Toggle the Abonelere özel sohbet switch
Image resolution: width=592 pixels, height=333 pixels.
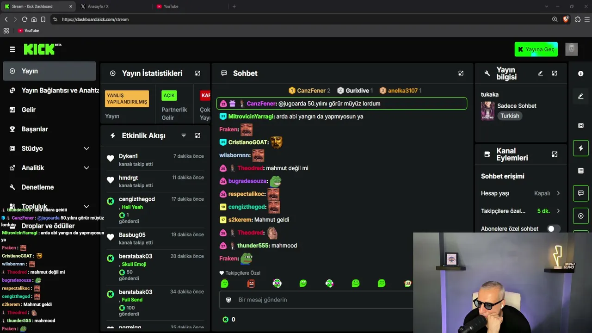[x=553, y=228]
